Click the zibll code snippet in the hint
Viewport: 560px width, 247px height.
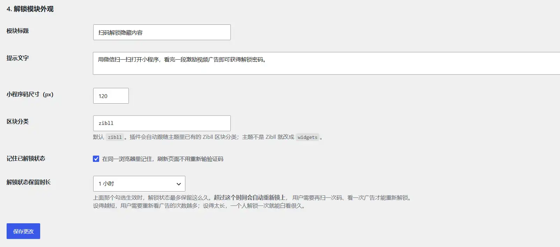[115, 137]
